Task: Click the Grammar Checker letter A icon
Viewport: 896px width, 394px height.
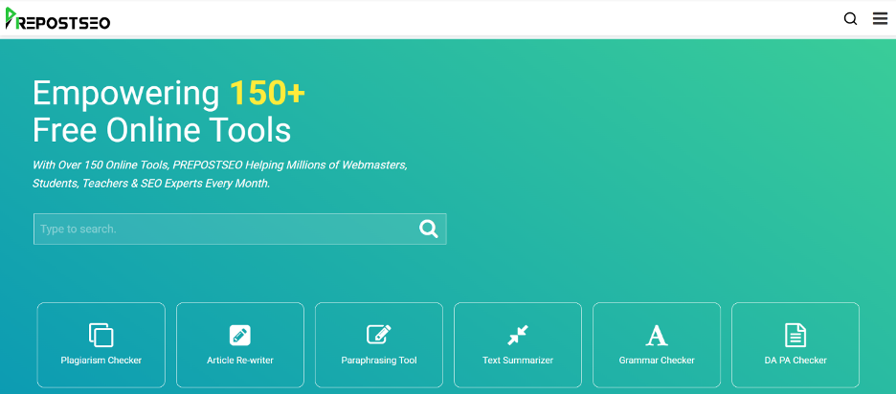Action: (657, 335)
